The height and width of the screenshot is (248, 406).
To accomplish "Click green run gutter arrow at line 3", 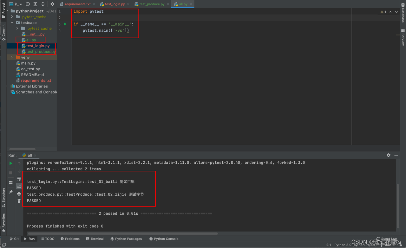I will click(65, 24).
